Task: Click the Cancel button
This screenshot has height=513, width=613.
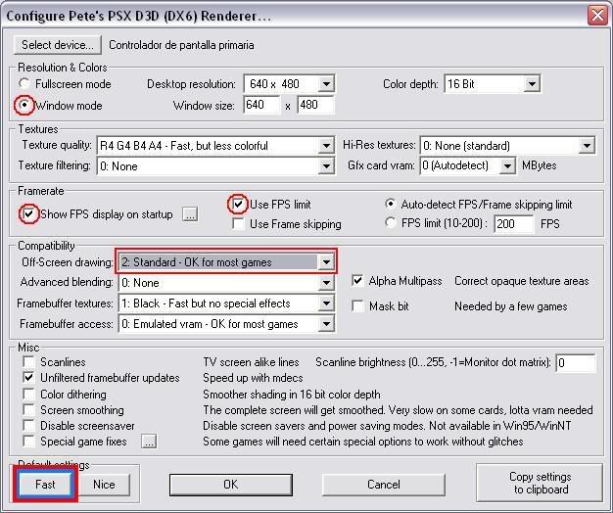Action: [x=384, y=485]
